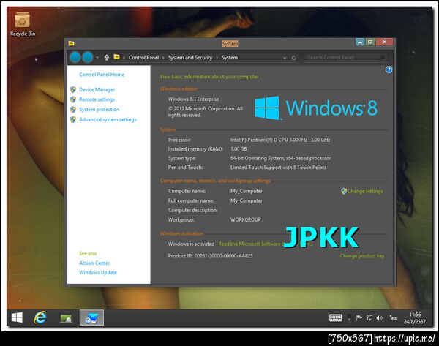Viewport: 439px width, 346px height.
Task: Select the WORKGROUP value
Action: (246, 219)
